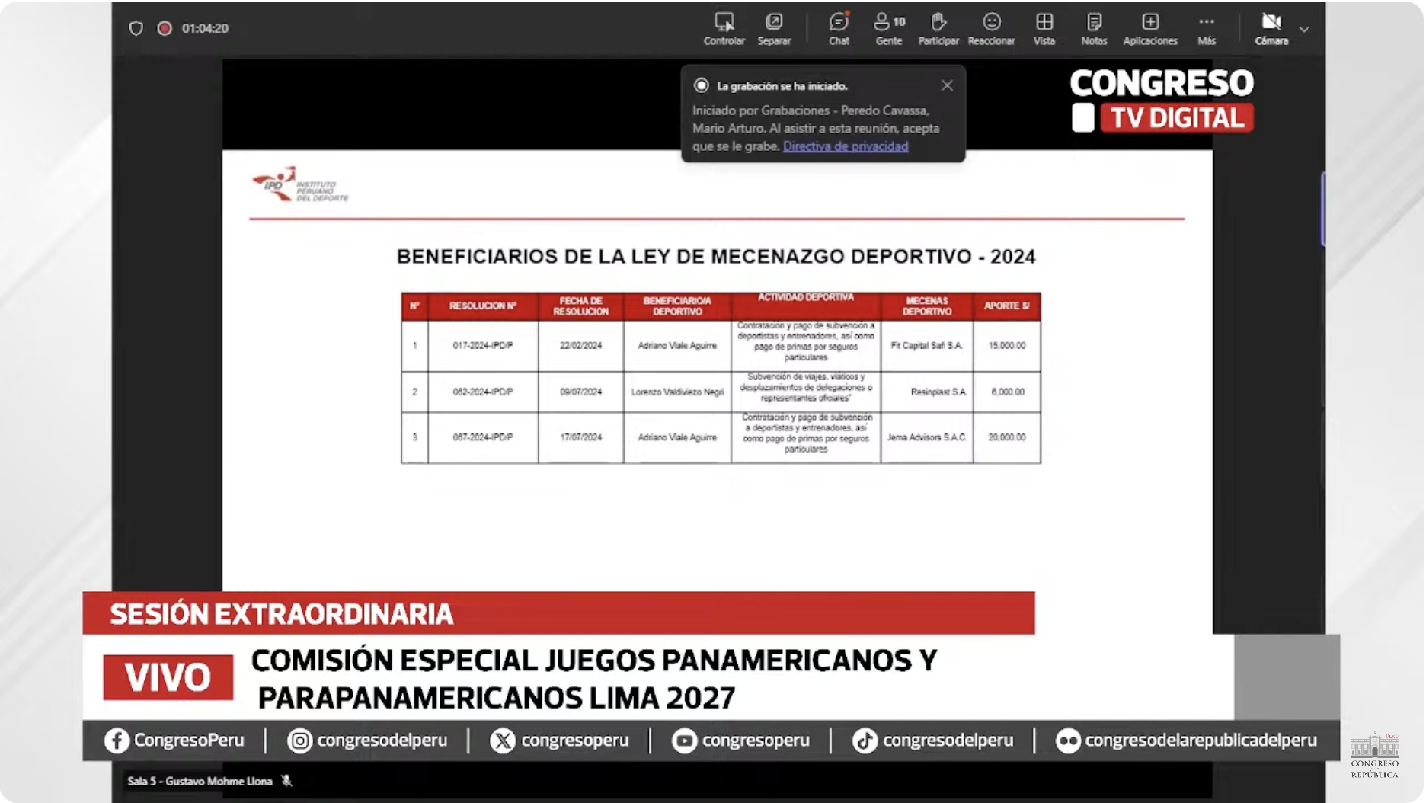Click the Congreso TV Digital logo
The width and height of the screenshot is (1426, 803).
[x=1162, y=101]
